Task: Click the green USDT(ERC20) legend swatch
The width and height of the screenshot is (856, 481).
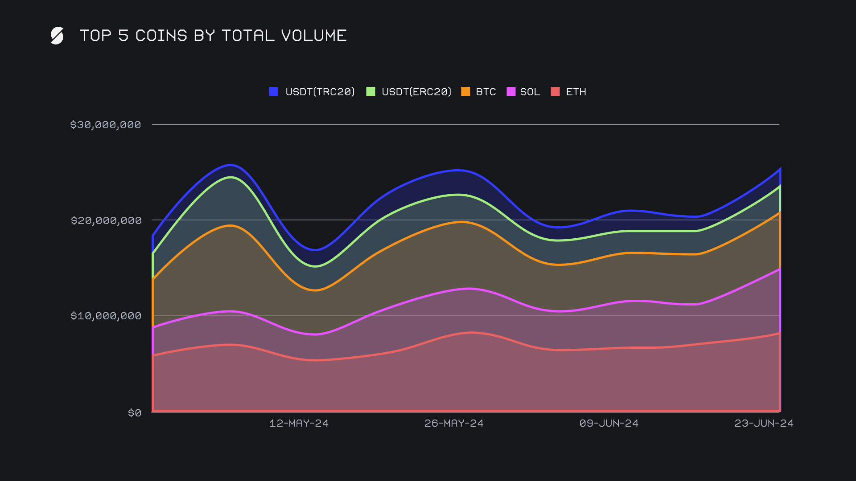Action: click(370, 91)
